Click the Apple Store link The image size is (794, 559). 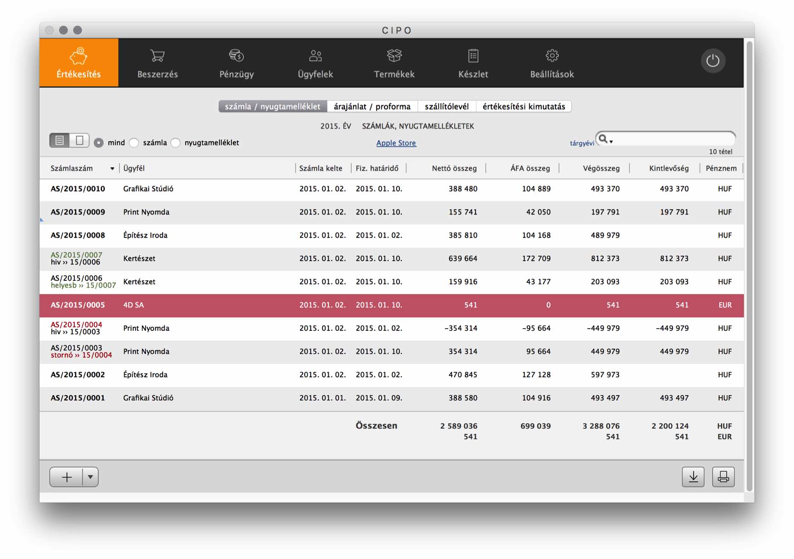point(396,143)
